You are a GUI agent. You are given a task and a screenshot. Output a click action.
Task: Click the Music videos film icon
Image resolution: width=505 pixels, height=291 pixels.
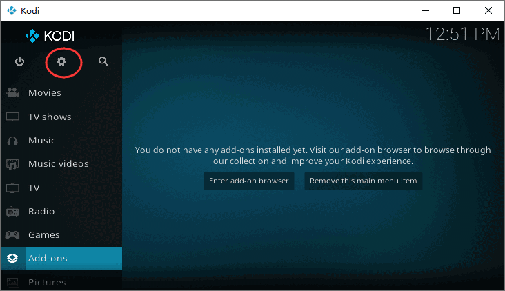[x=12, y=165]
